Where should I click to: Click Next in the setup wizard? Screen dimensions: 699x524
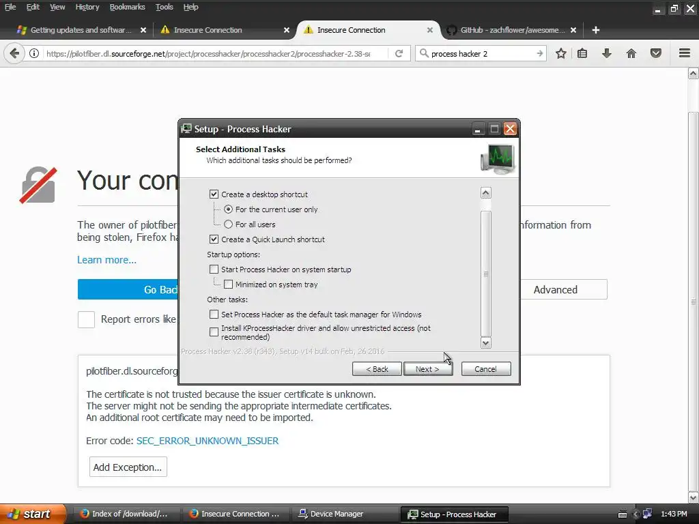point(427,369)
